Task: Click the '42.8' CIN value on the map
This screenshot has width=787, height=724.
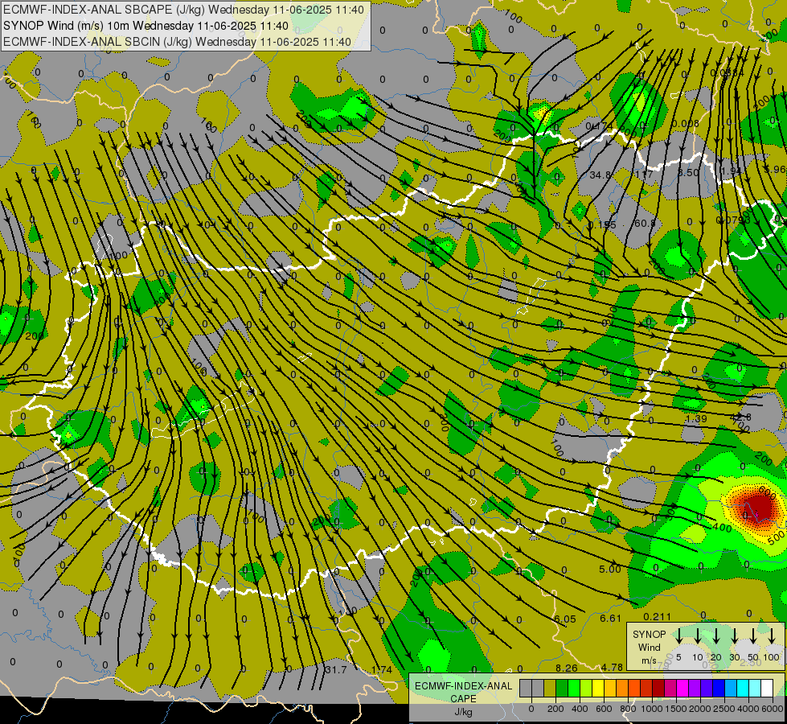Action: click(741, 417)
